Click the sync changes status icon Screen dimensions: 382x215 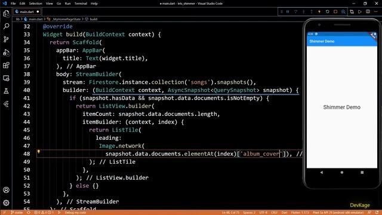pos(29,213)
